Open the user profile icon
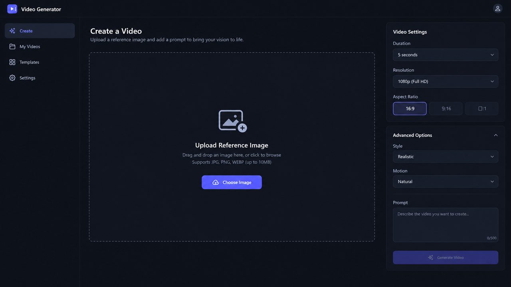The height and width of the screenshot is (287, 511). [497, 8]
